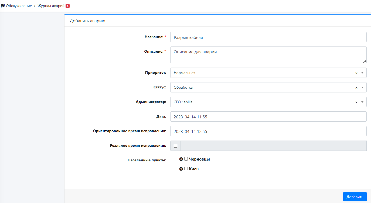The width and height of the screenshot is (371, 203).
Task: Click the flag icon next to Обслуживание
Action: tap(3, 6)
